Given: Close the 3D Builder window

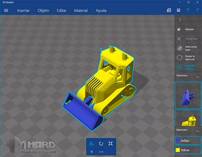Looking at the screenshot, I should click(198, 2).
